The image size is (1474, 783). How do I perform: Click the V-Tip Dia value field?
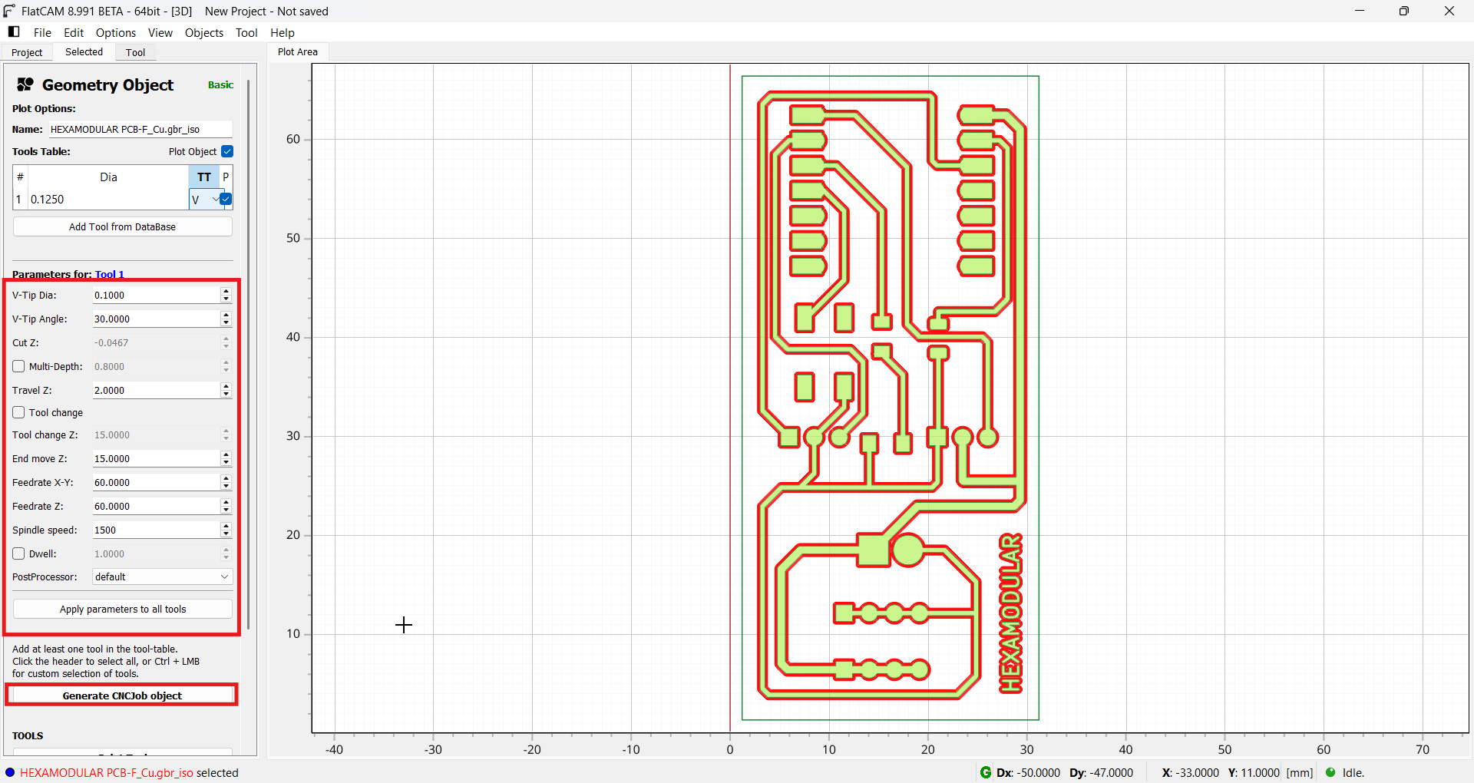pos(156,295)
